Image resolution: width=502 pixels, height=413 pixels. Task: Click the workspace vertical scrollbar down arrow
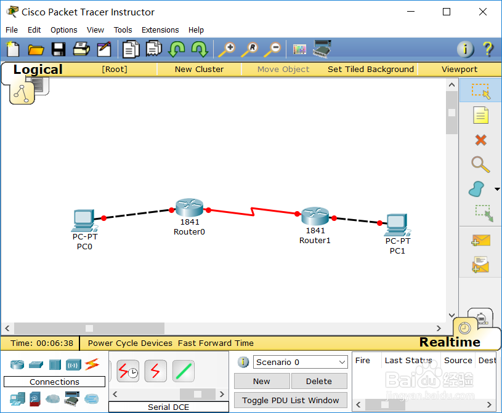(451, 315)
